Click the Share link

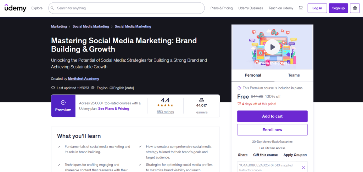click(242, 155)
